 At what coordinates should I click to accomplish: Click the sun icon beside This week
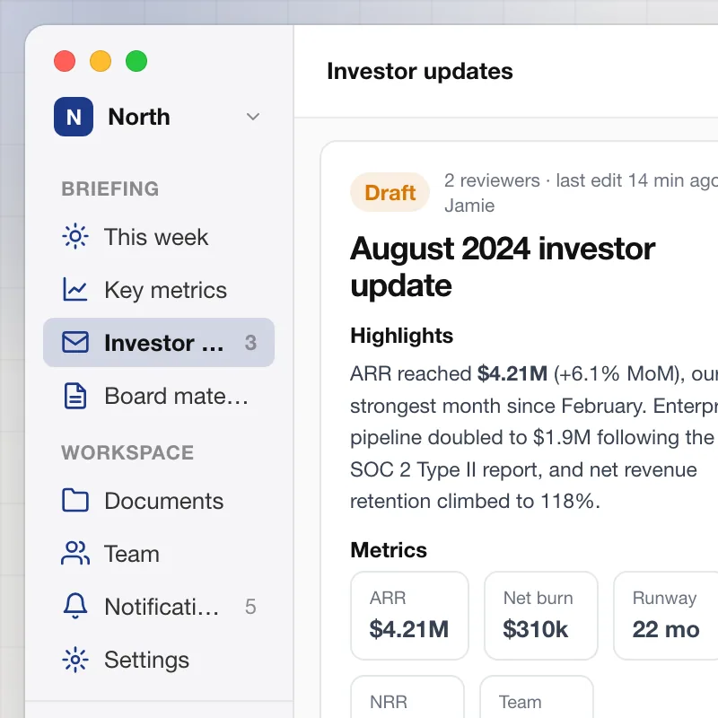75,236
